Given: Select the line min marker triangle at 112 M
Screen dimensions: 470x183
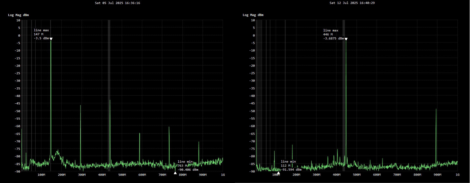Looking at the screenshot, I should point(278,173).
